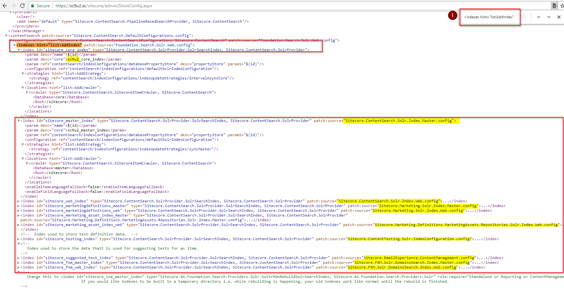Jump to previous find result
Image resolution: width=564 pixels, height=289 pixels.
[x=539, y=17]
